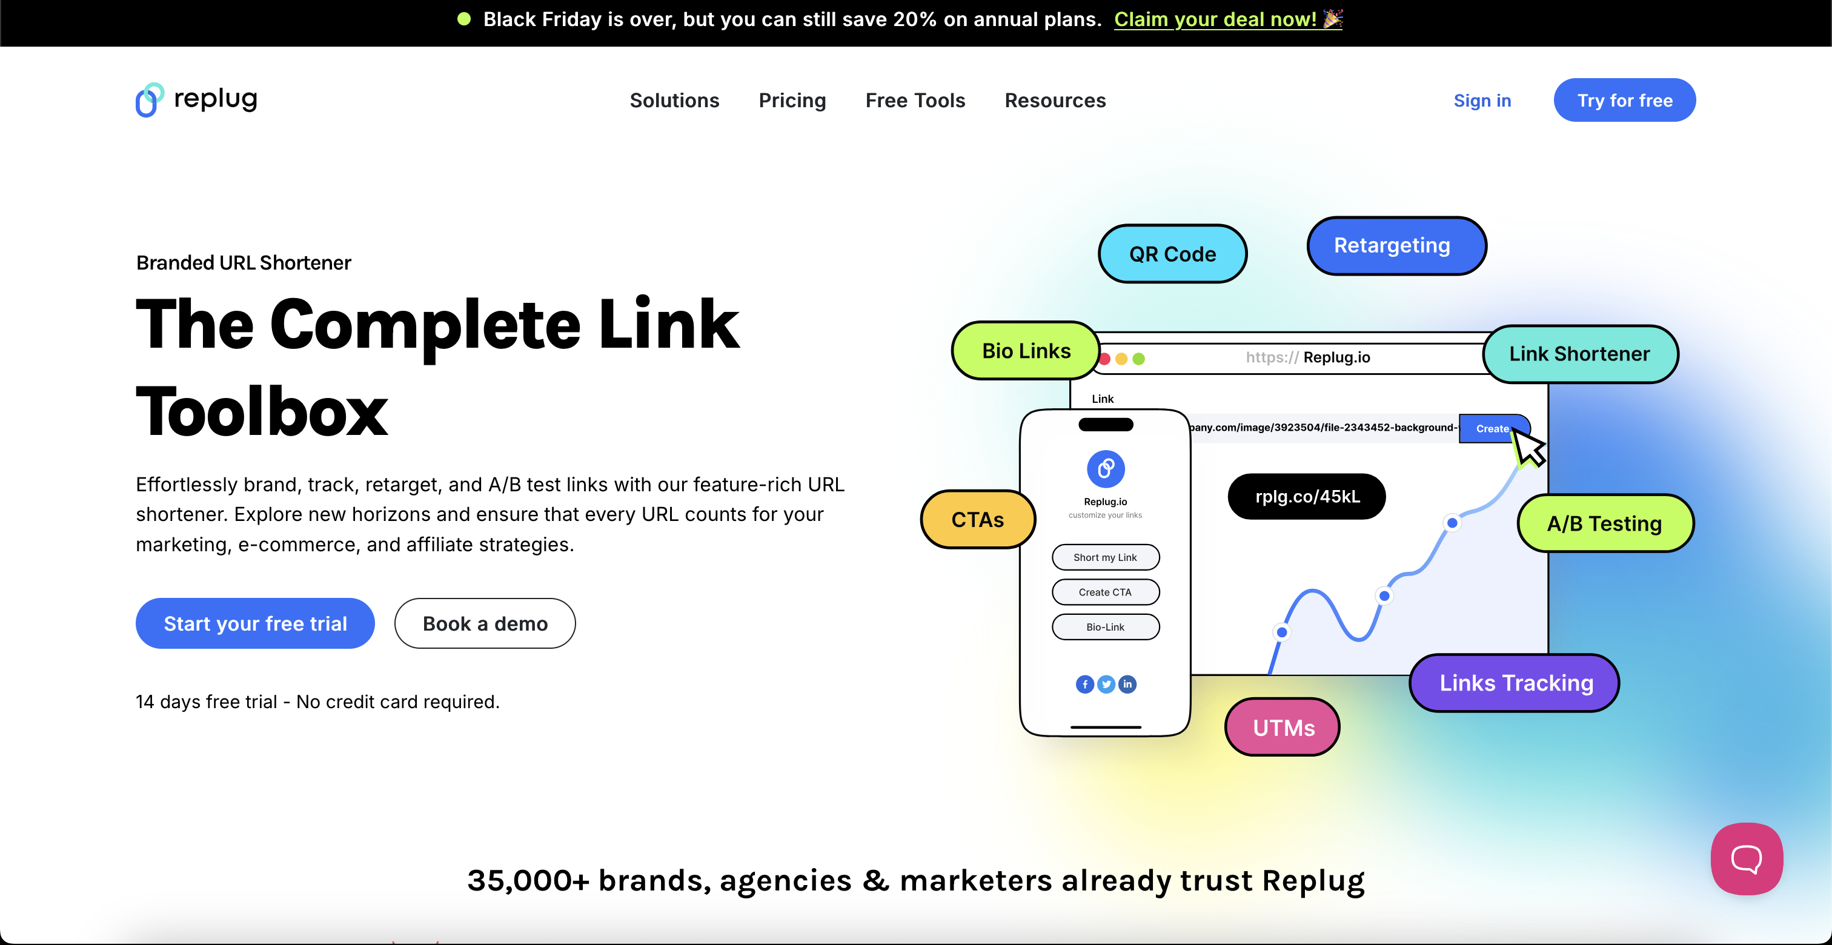Expand the Pricing navigation item
Viewport: 1832px width, 945px height.
tap(792, 100)
